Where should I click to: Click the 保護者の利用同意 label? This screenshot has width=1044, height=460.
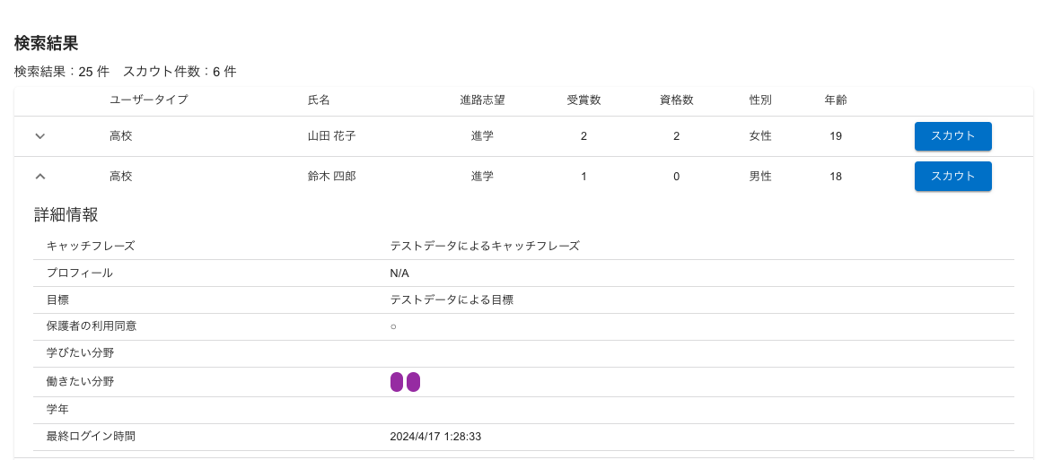pyautogui.click(x=92, y=326)
